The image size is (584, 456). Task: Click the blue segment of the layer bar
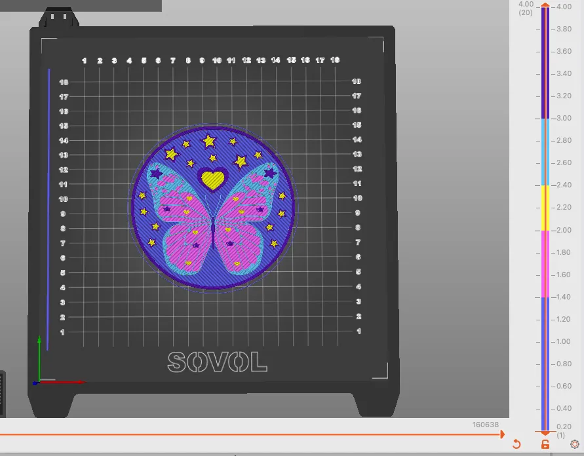(545, 364)
